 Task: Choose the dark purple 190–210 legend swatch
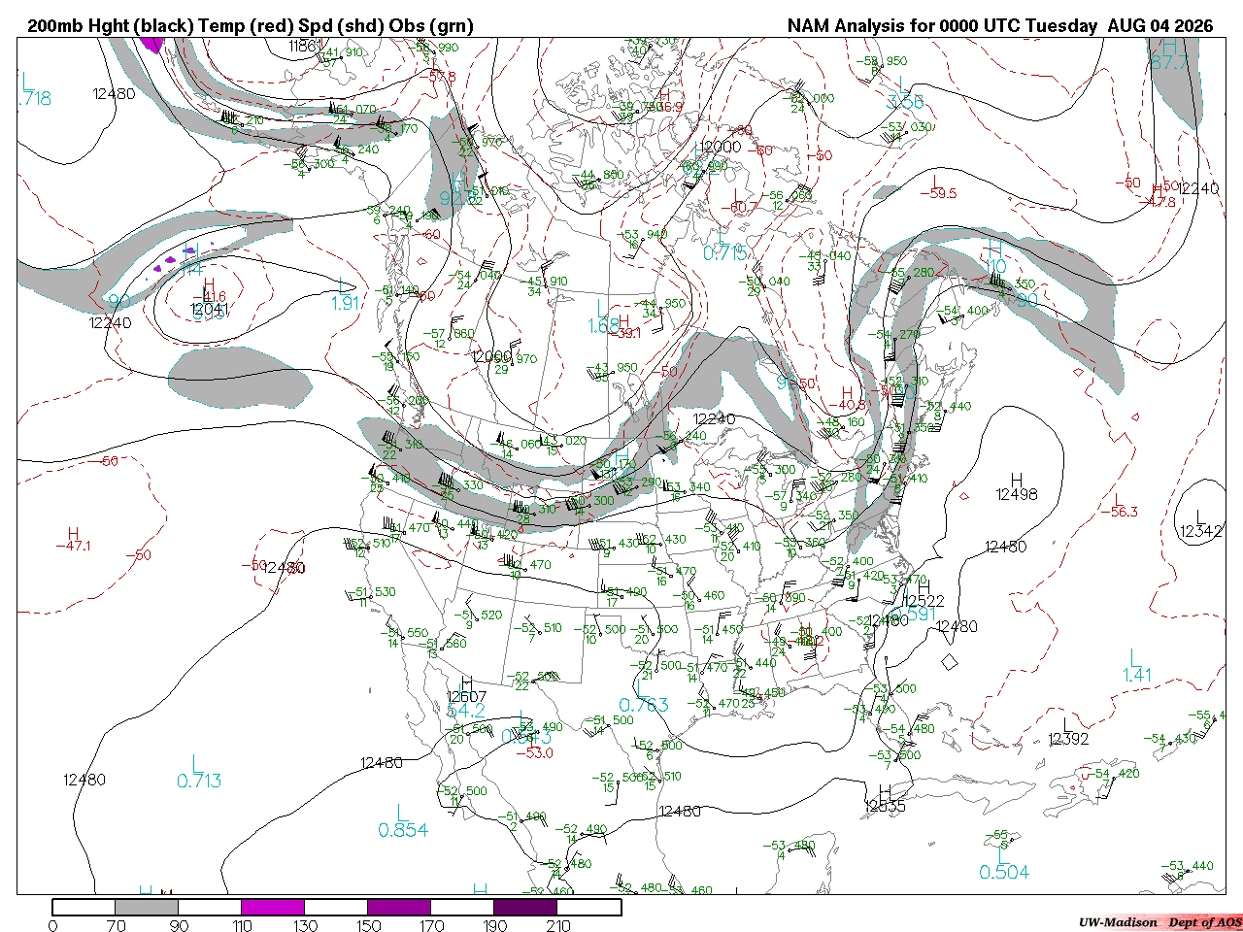[525, 907]
